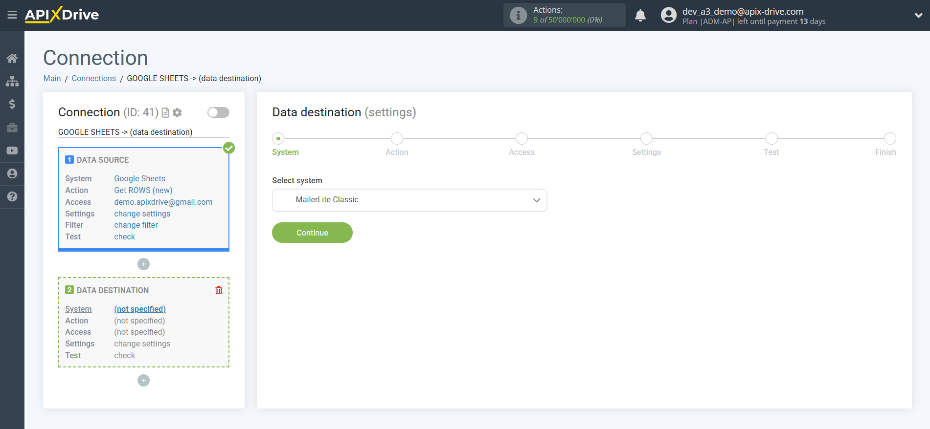
Task: Click plus button below Data Source block
Action: 143,264
